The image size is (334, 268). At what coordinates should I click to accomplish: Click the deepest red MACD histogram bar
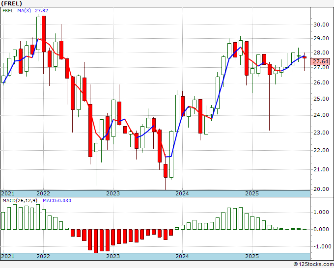96,241
